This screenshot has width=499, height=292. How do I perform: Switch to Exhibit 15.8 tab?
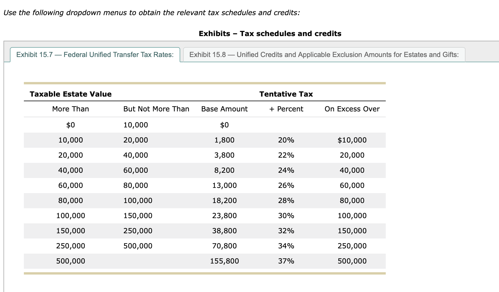[324, 54]
